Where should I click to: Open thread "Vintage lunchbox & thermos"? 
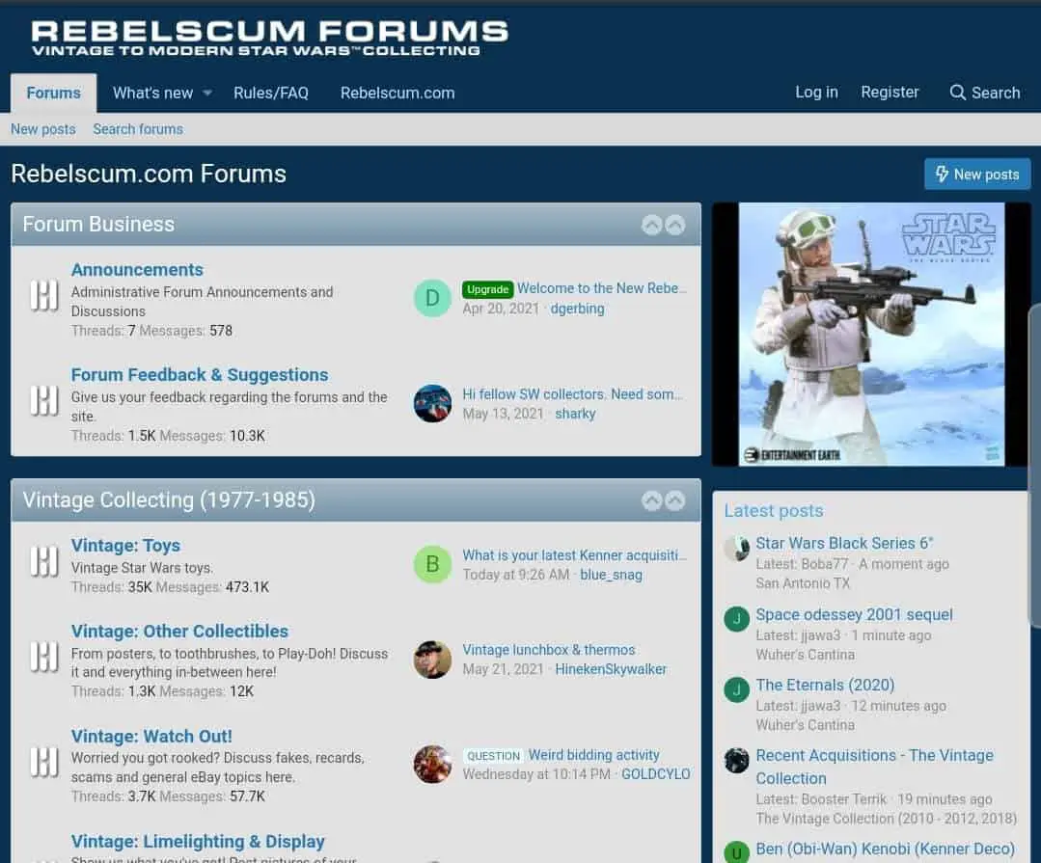click(549, 650)
